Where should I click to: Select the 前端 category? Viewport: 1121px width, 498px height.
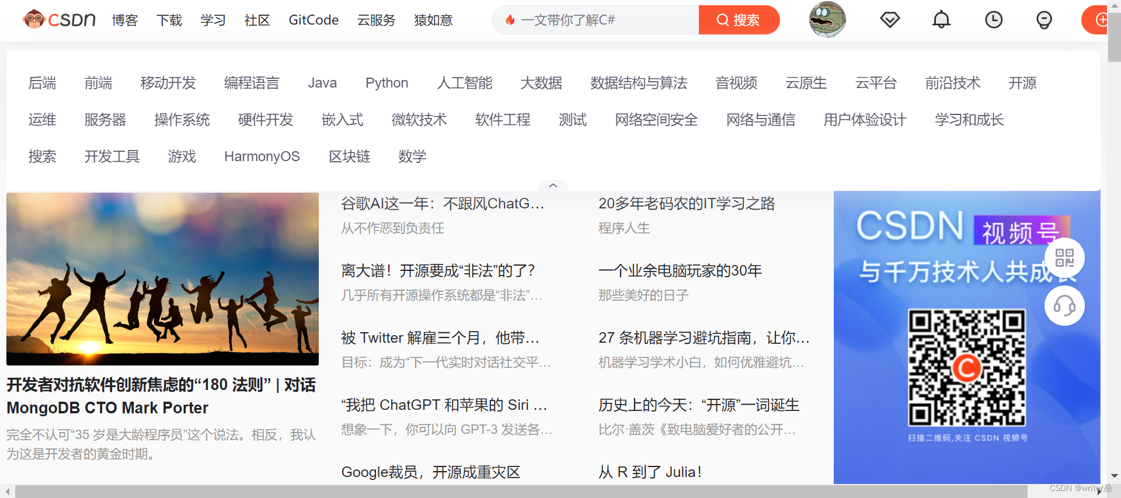point(98,83)
